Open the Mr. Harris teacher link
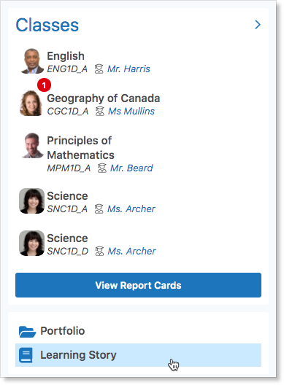This screenshot has width=284, height=385. pos(128,69)
